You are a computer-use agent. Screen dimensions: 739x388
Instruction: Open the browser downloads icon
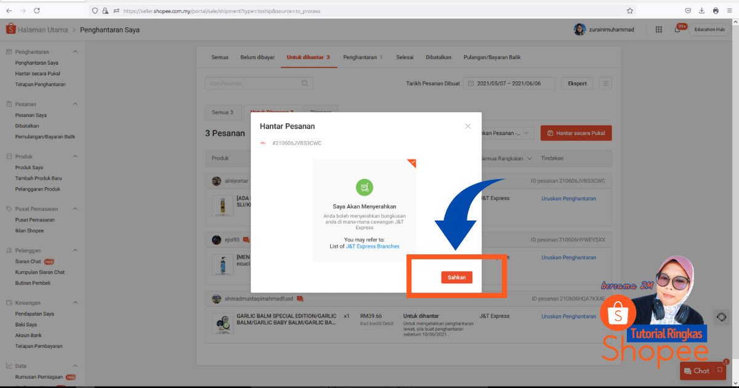[x=702, y=10]
